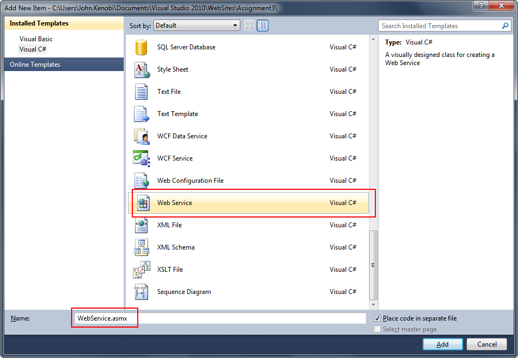
Task: Click the Text Template icon
Action: [142, 114]
